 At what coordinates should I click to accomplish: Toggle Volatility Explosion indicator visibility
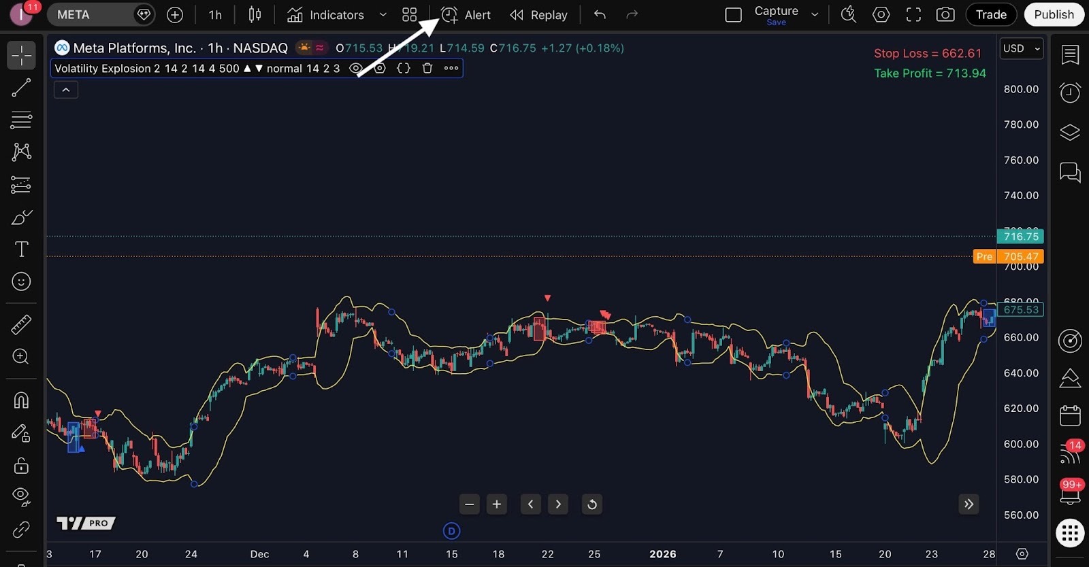355,68
